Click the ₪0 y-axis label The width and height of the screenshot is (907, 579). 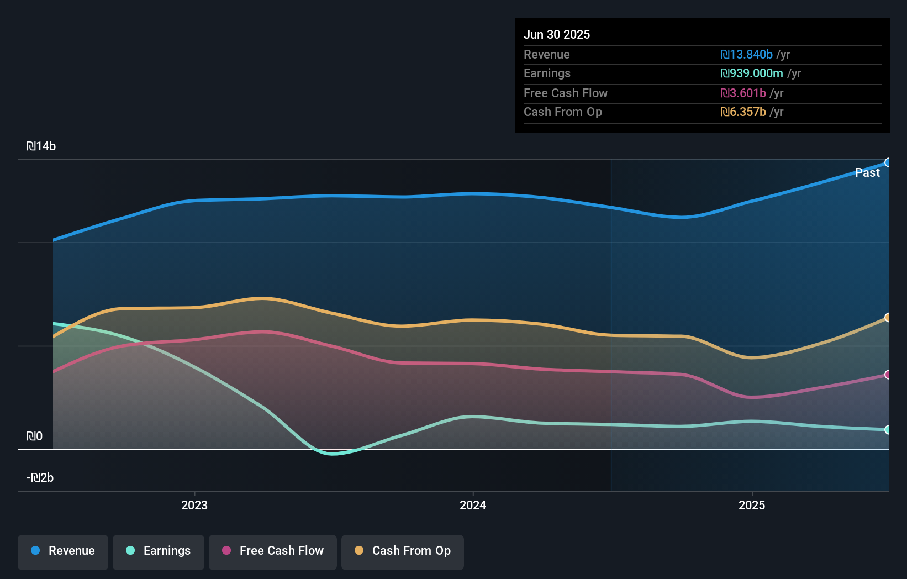[x=35, y=436]
